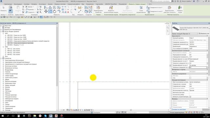Screen dimensions: 210x118
Task: Open the navigation steering wheel in canvas
Action: click(168, 27)
